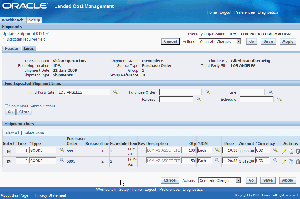Click Currency USD field on line 1
The height and width of the screenshot is (199, 300).
pyautogui.click(x=262, y=150)
